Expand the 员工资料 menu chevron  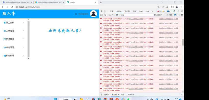23,22
